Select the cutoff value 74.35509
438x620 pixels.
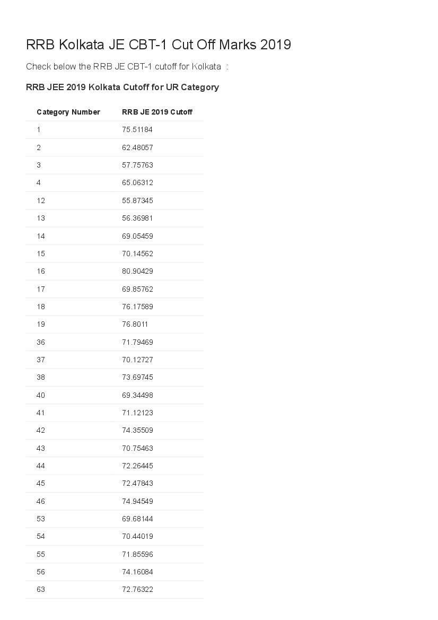pos(137,430)
